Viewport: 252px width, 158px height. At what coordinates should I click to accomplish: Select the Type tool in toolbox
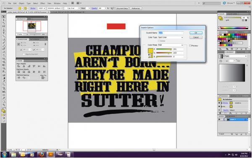[3, 33]
